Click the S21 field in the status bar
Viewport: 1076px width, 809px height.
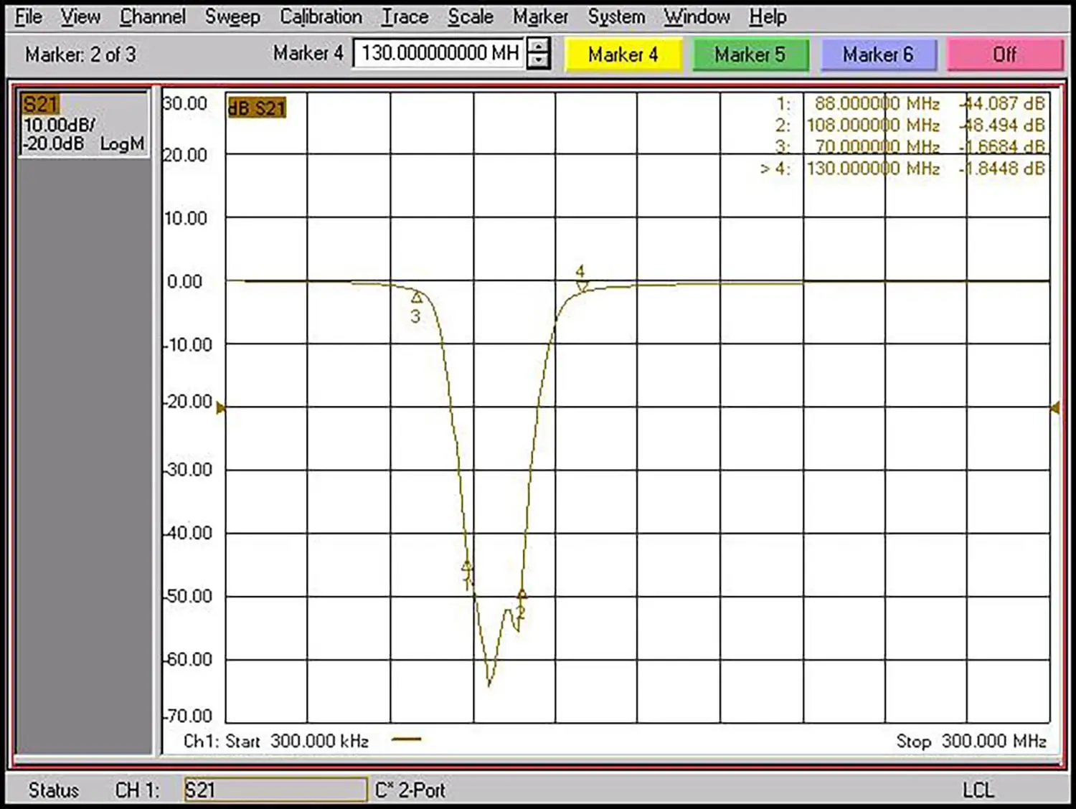275,790
